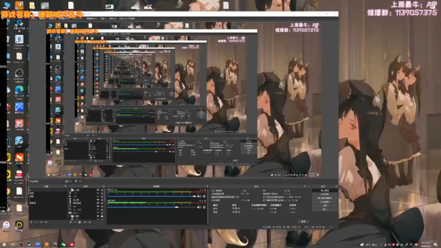Toggle visibility eye of null source

[x=98, y=206]
